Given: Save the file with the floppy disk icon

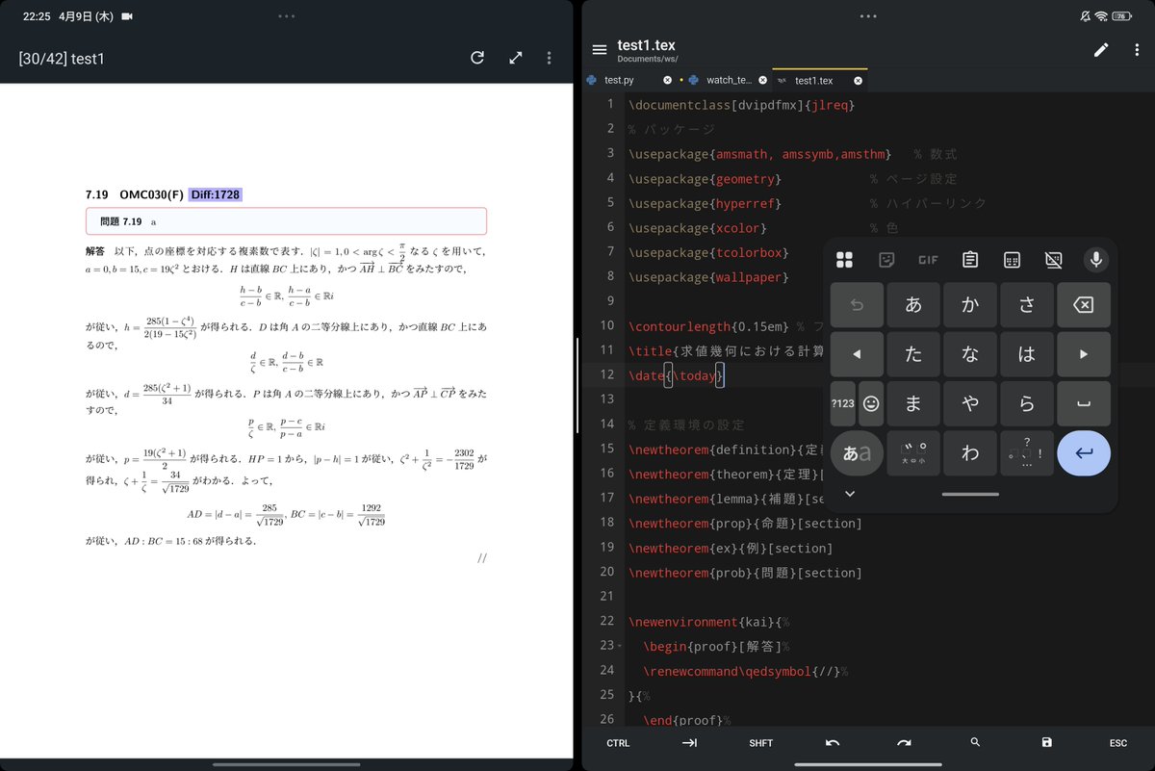Looking at the screenshot, I should point(1046,742).
